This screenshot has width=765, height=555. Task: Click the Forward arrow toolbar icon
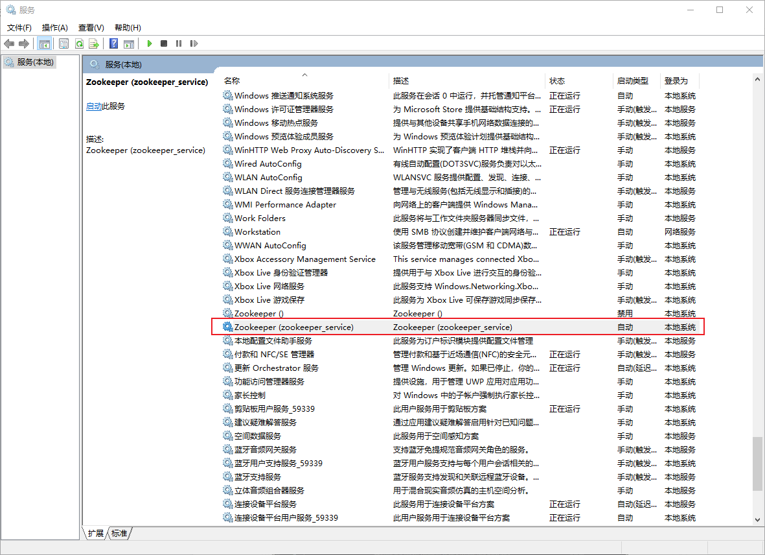(24, 43)
